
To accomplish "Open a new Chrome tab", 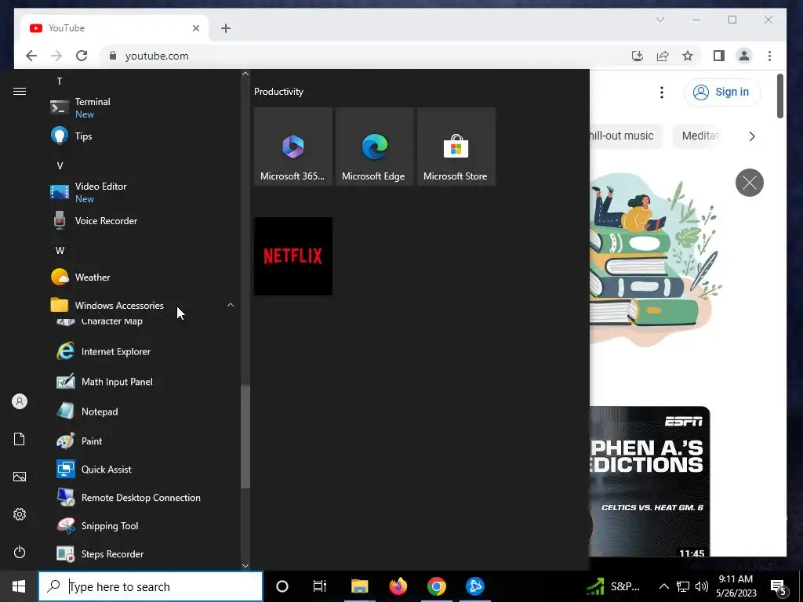I will pyautogui.click(x=226, y=28).
